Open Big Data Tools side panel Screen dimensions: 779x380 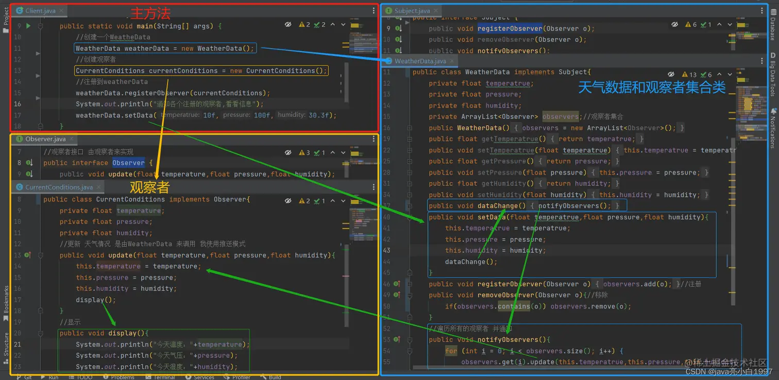coord(773,75)
